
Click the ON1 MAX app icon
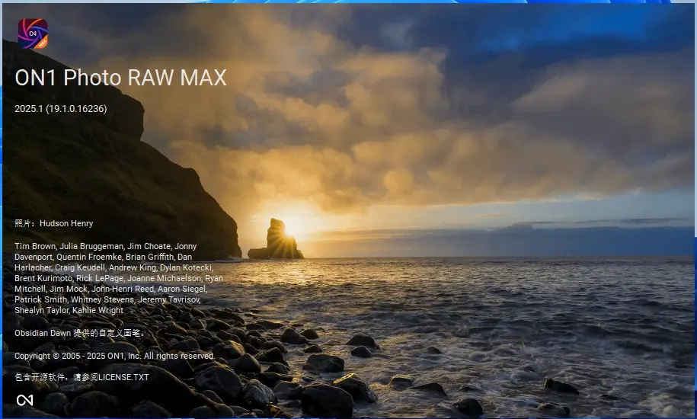[x=33, y=34]
